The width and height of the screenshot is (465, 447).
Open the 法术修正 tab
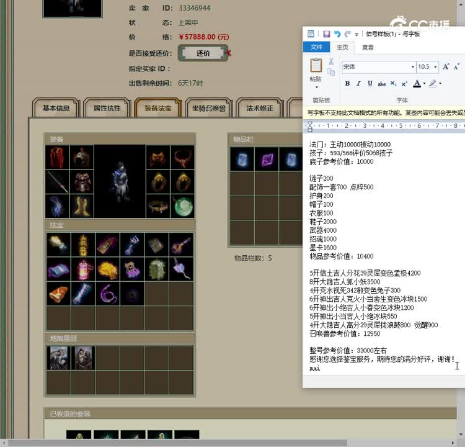click(x=260, y=108)
